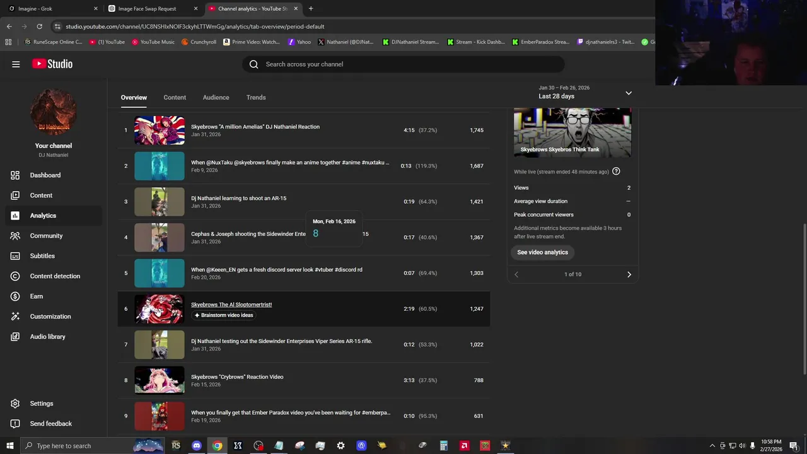
Task: Open the Crunchyroll bookmark
Action: pos(199,42)
